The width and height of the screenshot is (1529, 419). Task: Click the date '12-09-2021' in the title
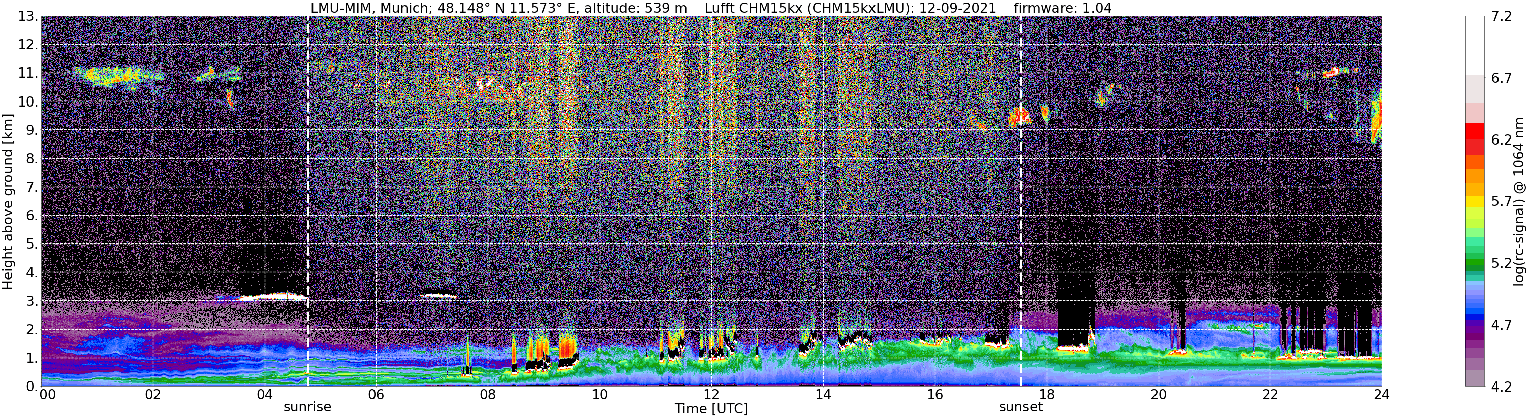click(x=957, y=8)
